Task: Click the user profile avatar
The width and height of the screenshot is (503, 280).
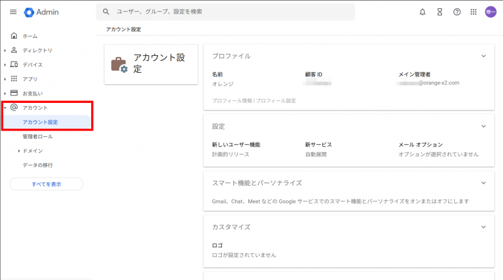Action: [491, 12]
